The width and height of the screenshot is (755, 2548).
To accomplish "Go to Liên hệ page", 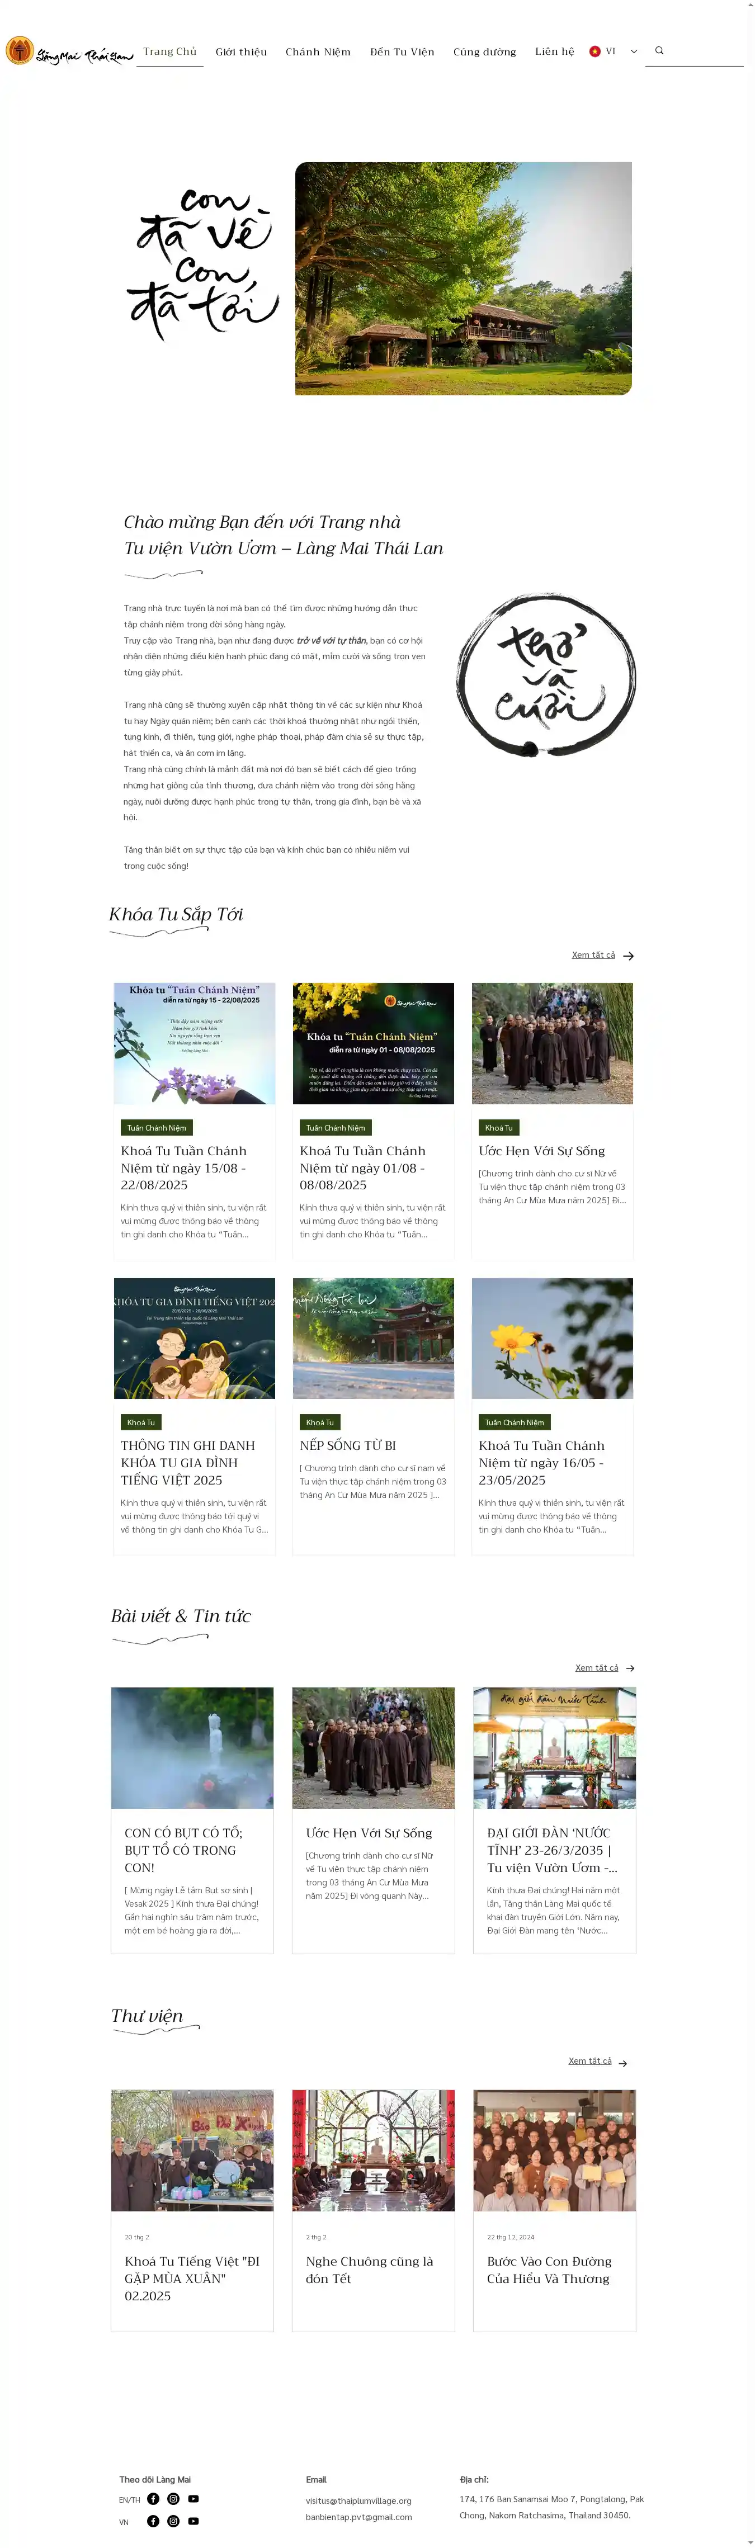I will pos(554,51).
